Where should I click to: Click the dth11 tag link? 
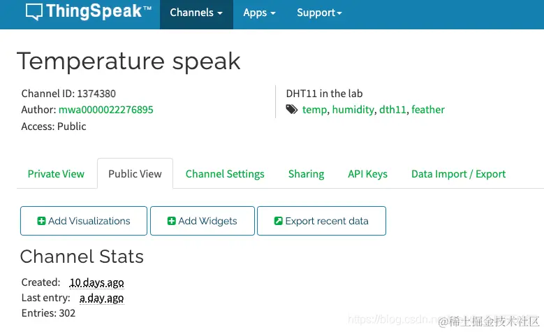click(392, 110)
